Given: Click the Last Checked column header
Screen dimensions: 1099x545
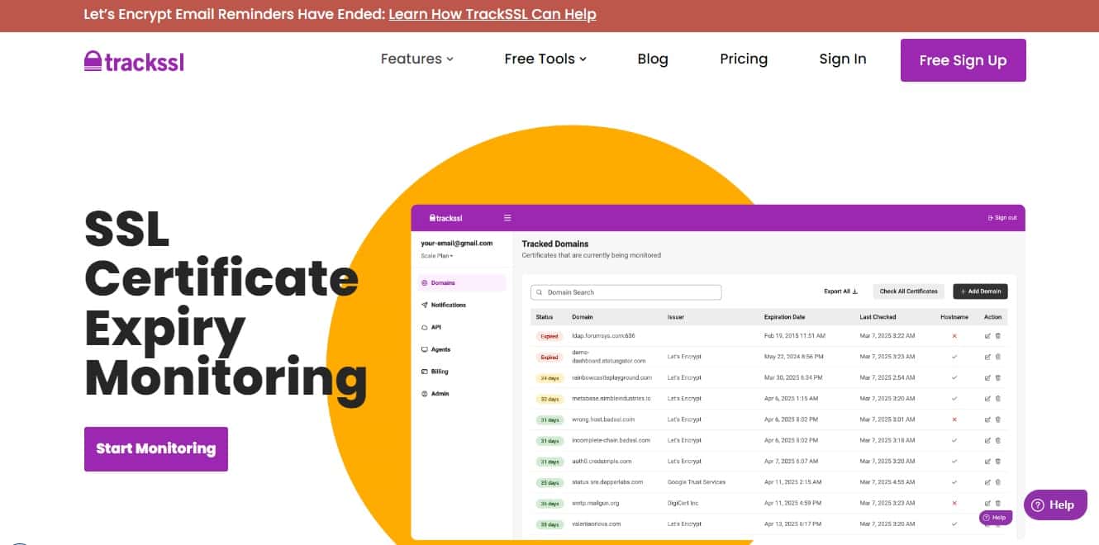Looking at the screenshot, I should click(878, 317).
